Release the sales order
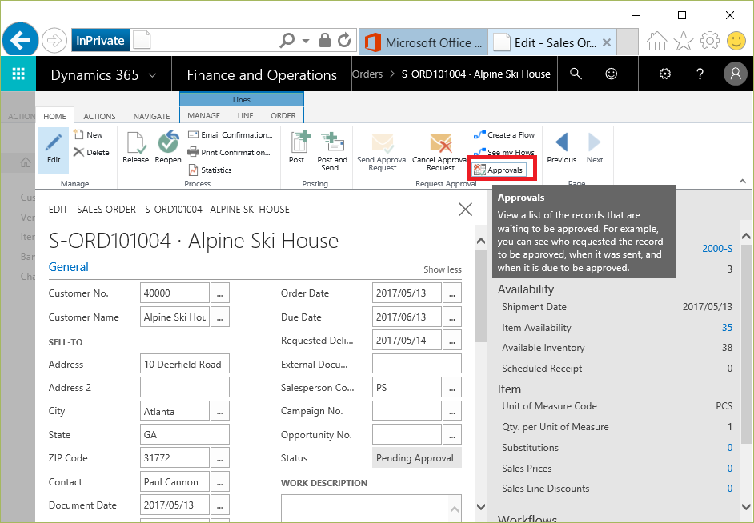The width and height of the screenshot is (754, 523). [135, 148]
